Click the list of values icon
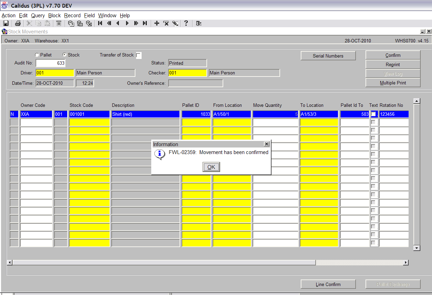This screenshot has width=432, height=295. pyautogui.click(x=59, y=23)
